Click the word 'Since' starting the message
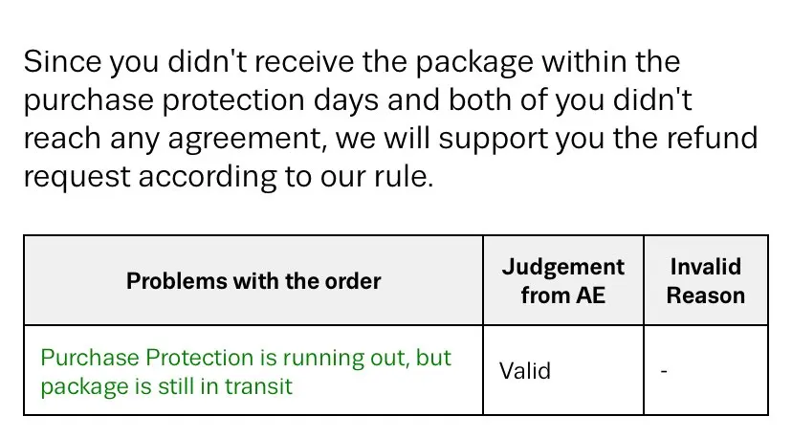The image size is (792, 438). tap(62, 61)
